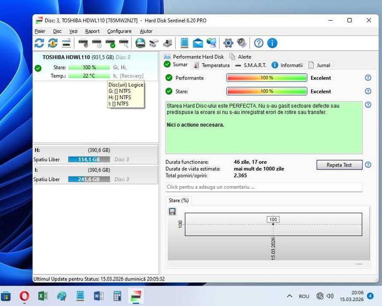Viewport: 382px width, 306px height.
Task: Click the H: free space 114,1 GB bar
Action: 89,159
